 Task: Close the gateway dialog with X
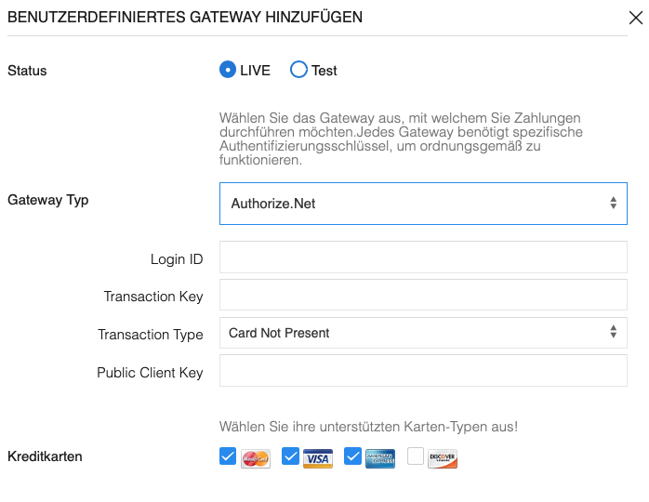635,17
